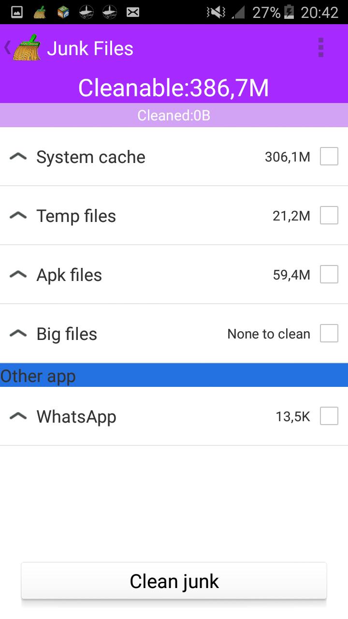348x619 pixels.
Task: Collapse the Big files section
Action: [x=18, y=333]
